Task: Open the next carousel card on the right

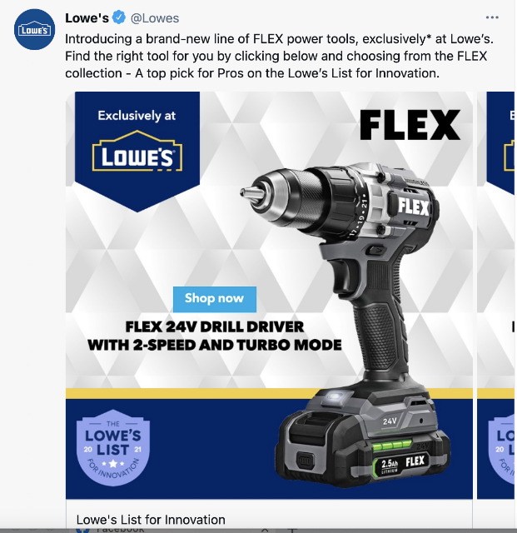Action: pos(496,295)
